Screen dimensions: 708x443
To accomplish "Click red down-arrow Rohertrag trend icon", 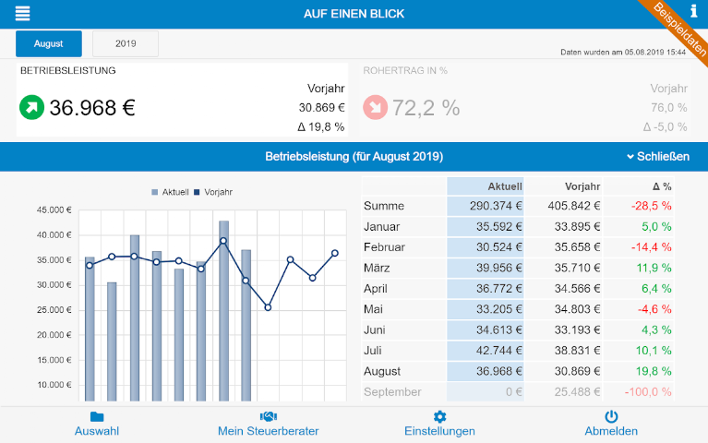I will point(375,107).
